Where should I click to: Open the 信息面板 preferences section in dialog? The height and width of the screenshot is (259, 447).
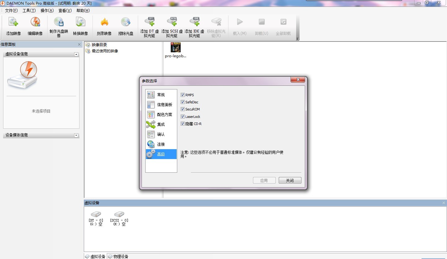pos(161,105)
